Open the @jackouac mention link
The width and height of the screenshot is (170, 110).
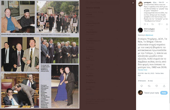point(150,35)
